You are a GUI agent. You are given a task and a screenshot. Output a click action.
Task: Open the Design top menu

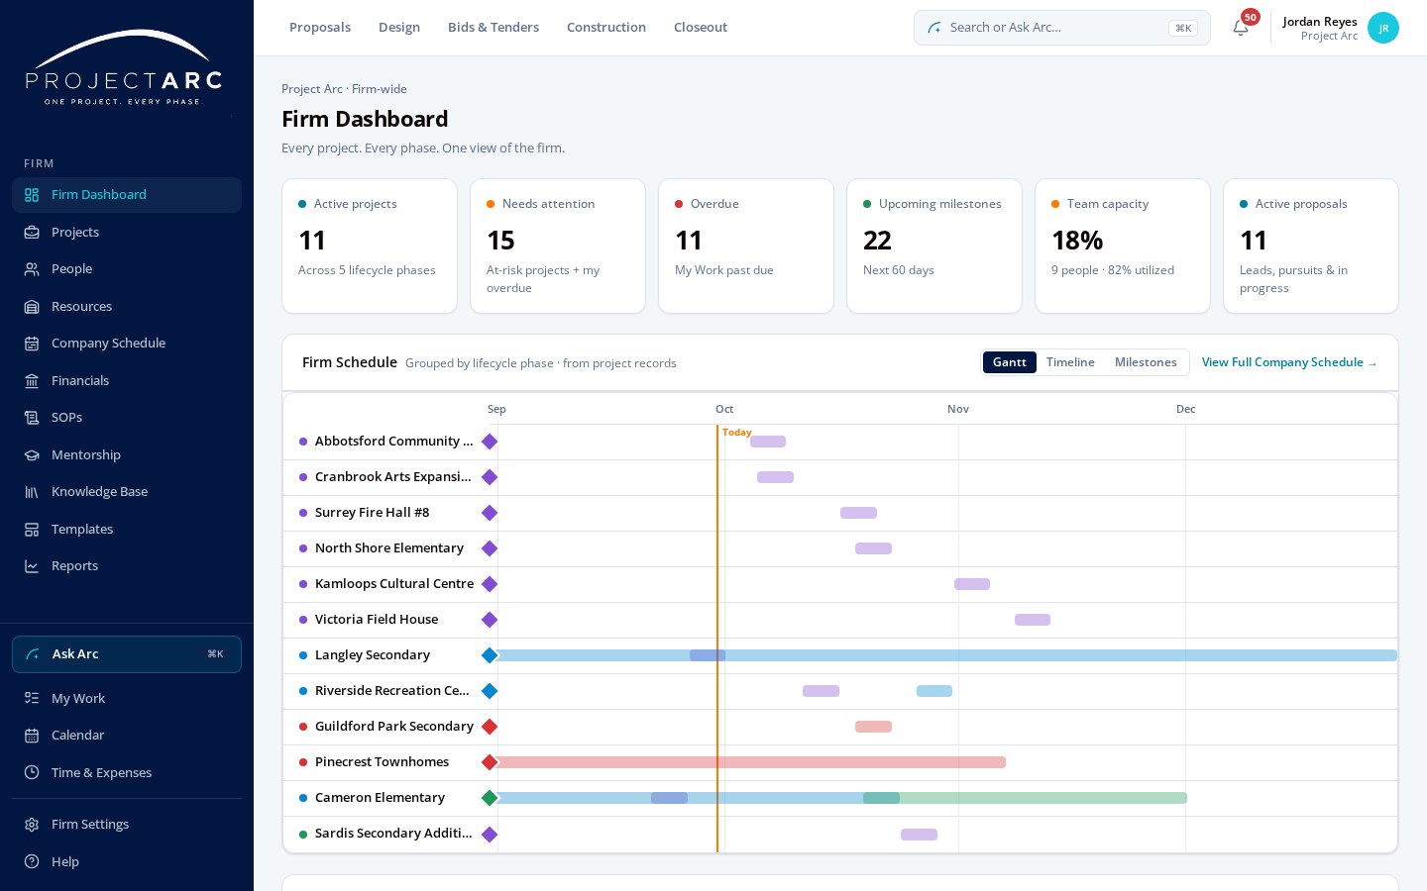click(399, 28)
